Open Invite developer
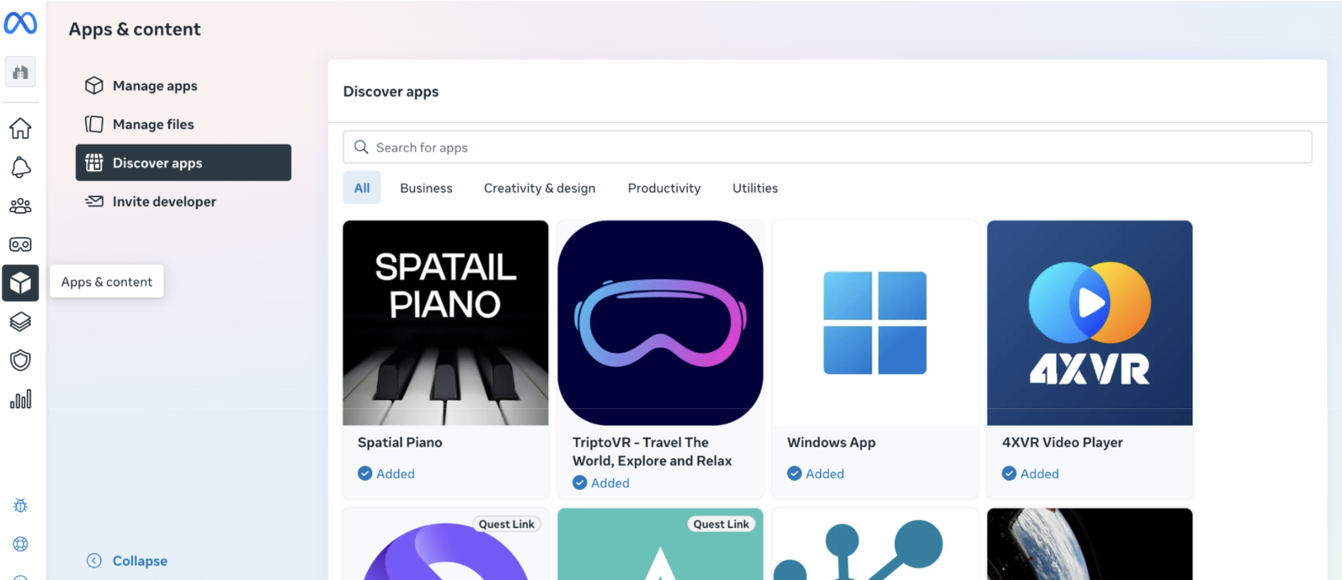 [183, 201]
